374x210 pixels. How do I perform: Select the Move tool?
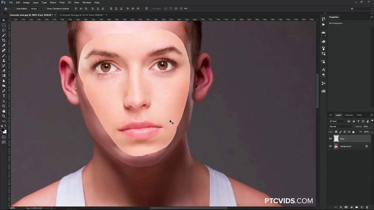[x=4, y=20]
